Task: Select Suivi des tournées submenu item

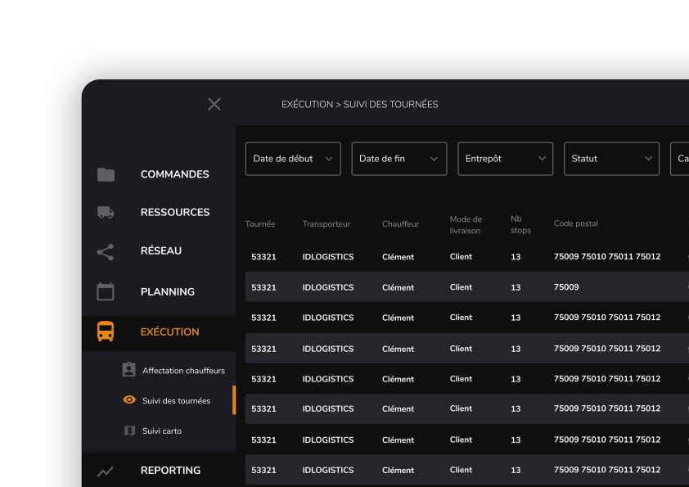Action: coord(176,401)
